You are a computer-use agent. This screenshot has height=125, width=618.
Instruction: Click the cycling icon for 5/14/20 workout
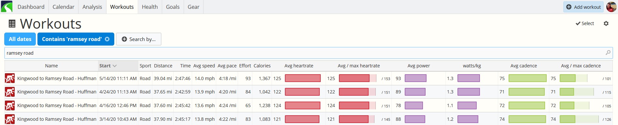(10, 78)
